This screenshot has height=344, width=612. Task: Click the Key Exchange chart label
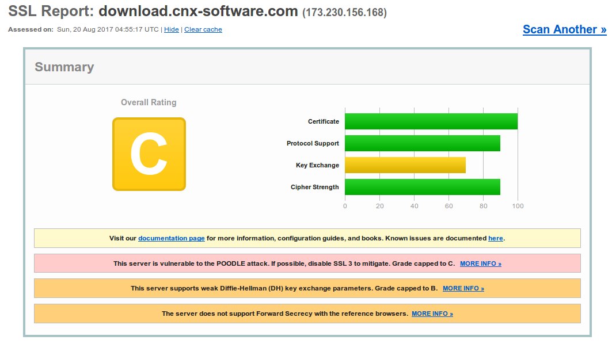point(317,165)
